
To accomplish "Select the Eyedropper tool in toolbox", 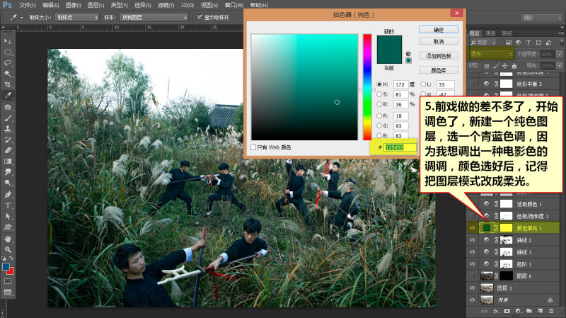I will point(8,96).
